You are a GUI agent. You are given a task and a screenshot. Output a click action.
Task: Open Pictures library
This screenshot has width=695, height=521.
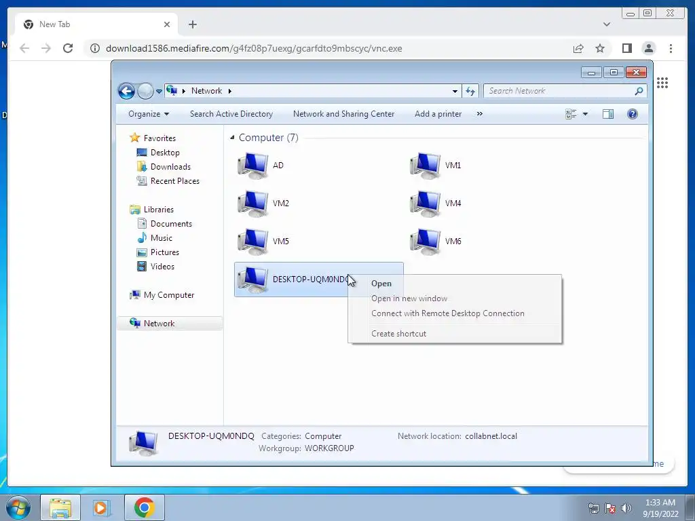point(157,252)
